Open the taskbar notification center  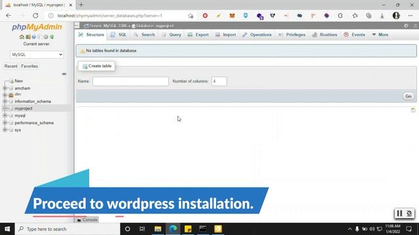(x=409, y=229)
